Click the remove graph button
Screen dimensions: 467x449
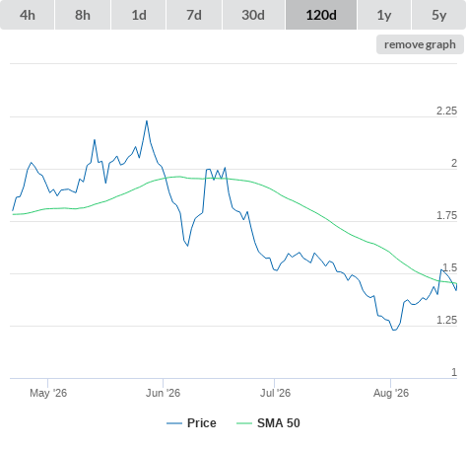(420, 44)
